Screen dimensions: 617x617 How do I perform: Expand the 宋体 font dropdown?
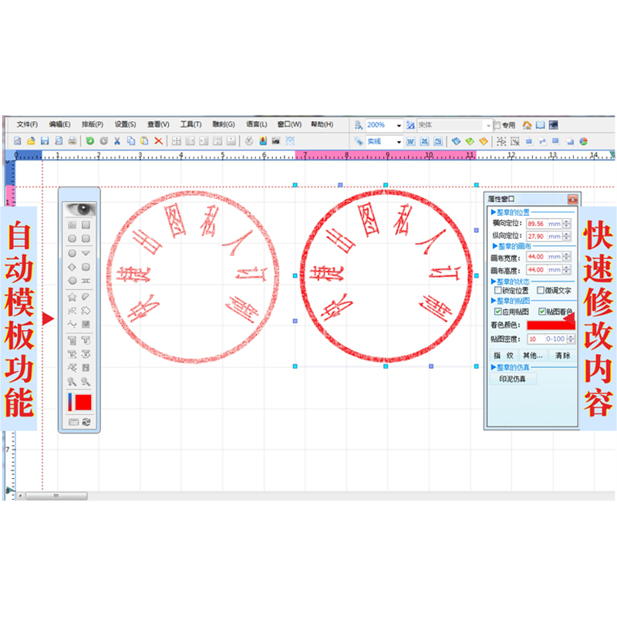[x=487, y=125]
